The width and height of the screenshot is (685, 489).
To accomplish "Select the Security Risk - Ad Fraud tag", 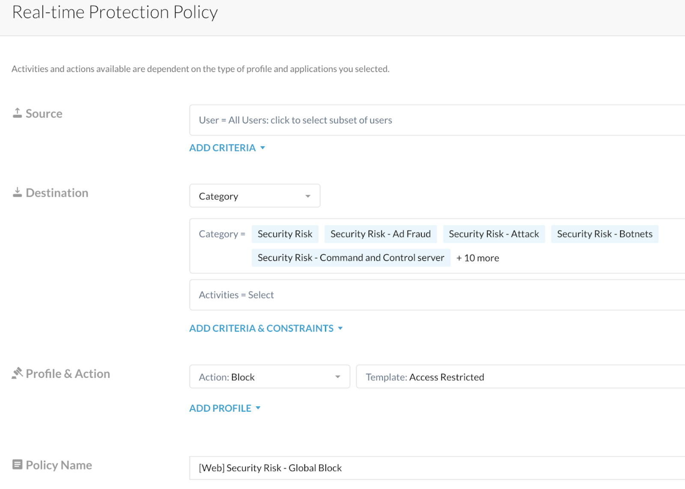I will [x=381, y=234].
